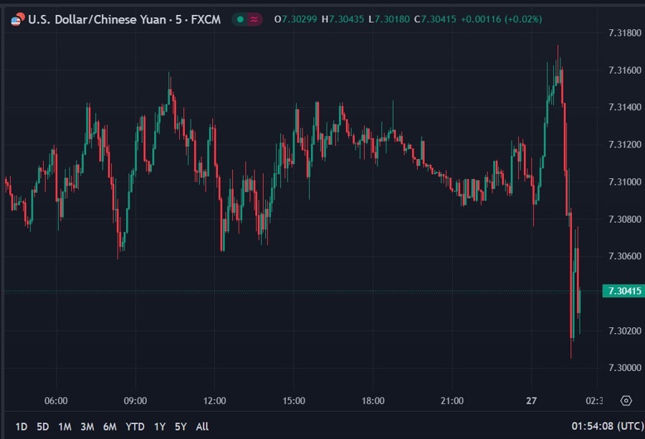Image resolution: width=645 pixels, height=439 pixels.
Task: Select the 5D time range
Action: click(x=43, y=426)
